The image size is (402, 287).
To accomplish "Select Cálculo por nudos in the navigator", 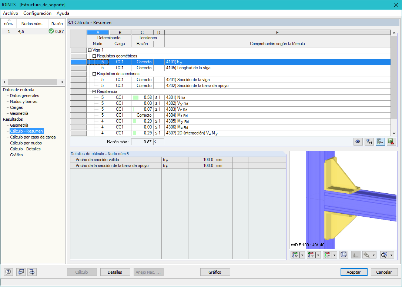I will (x=26, y=143).
